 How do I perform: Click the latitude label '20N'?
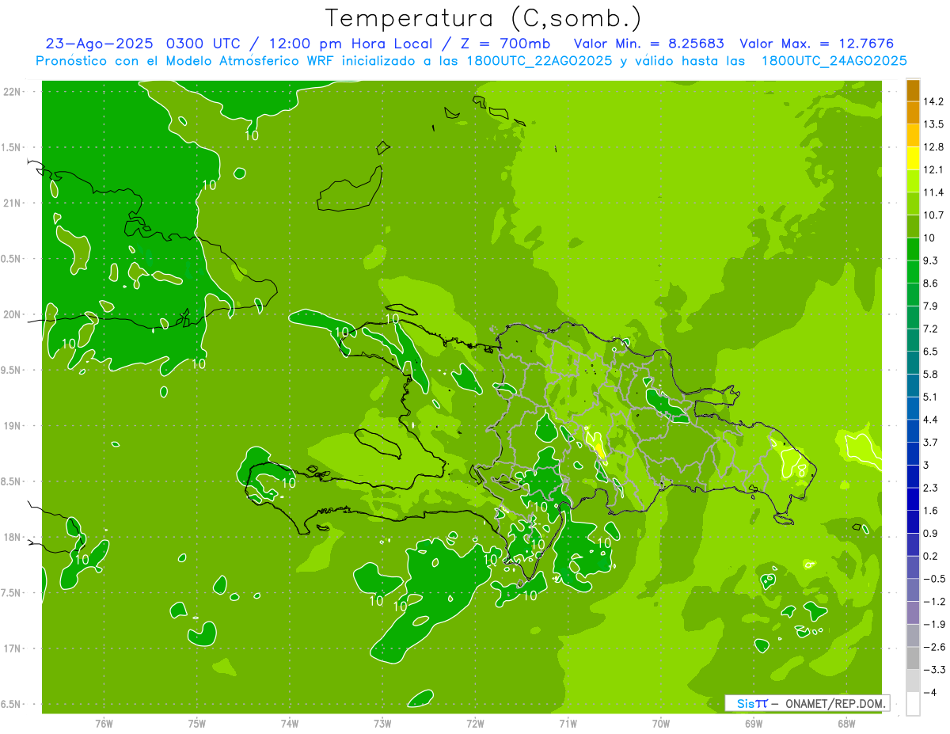tap(11, 314)
